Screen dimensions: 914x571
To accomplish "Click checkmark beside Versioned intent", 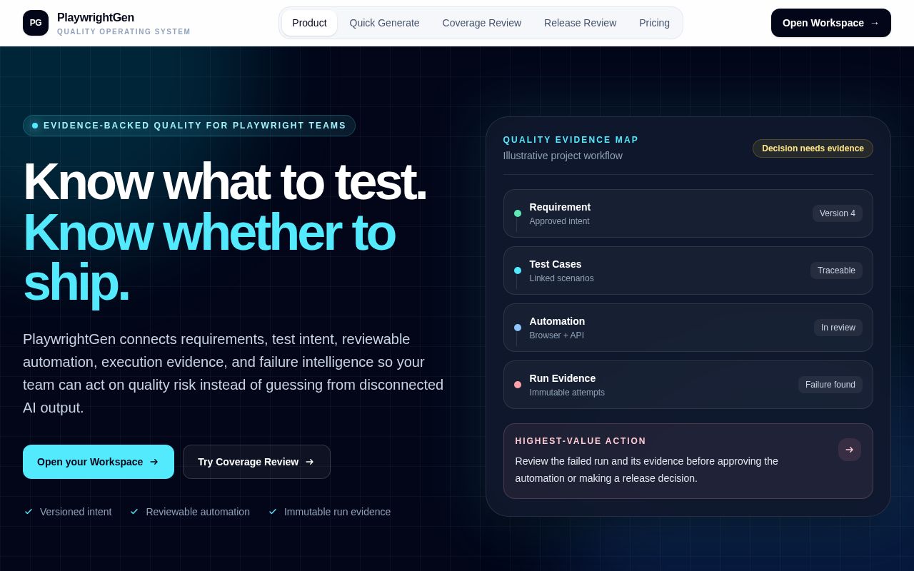I will point(29,512).
